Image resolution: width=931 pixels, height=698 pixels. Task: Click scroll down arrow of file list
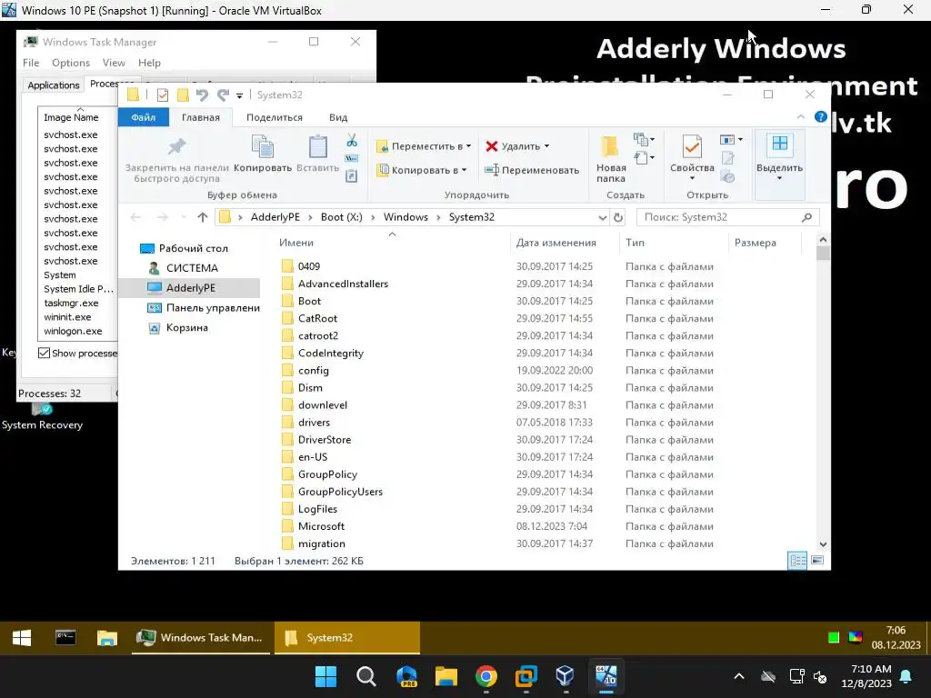pyautogui.click(x=823, y=544)
